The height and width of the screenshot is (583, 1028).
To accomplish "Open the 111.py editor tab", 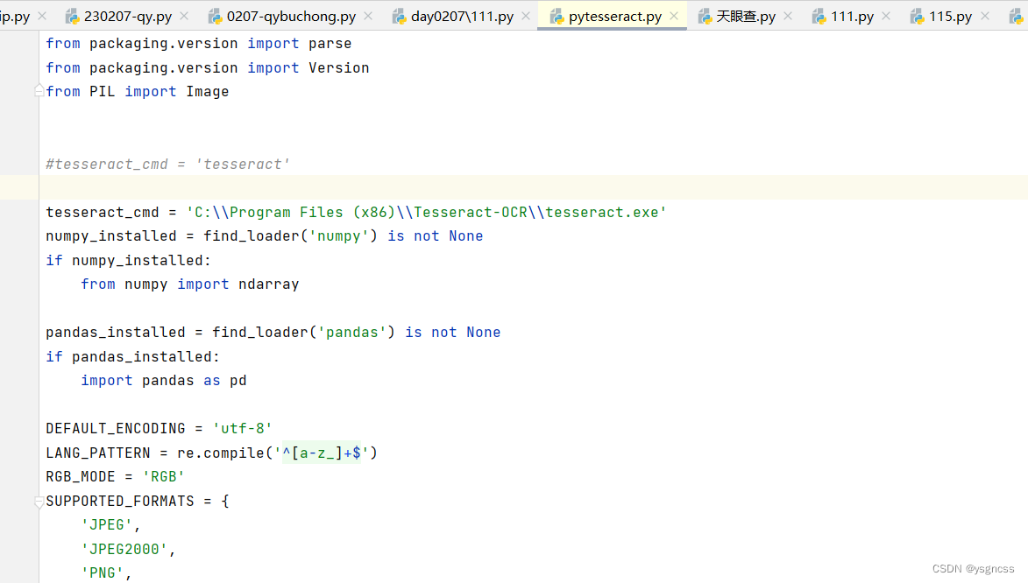I will [852, 17].
